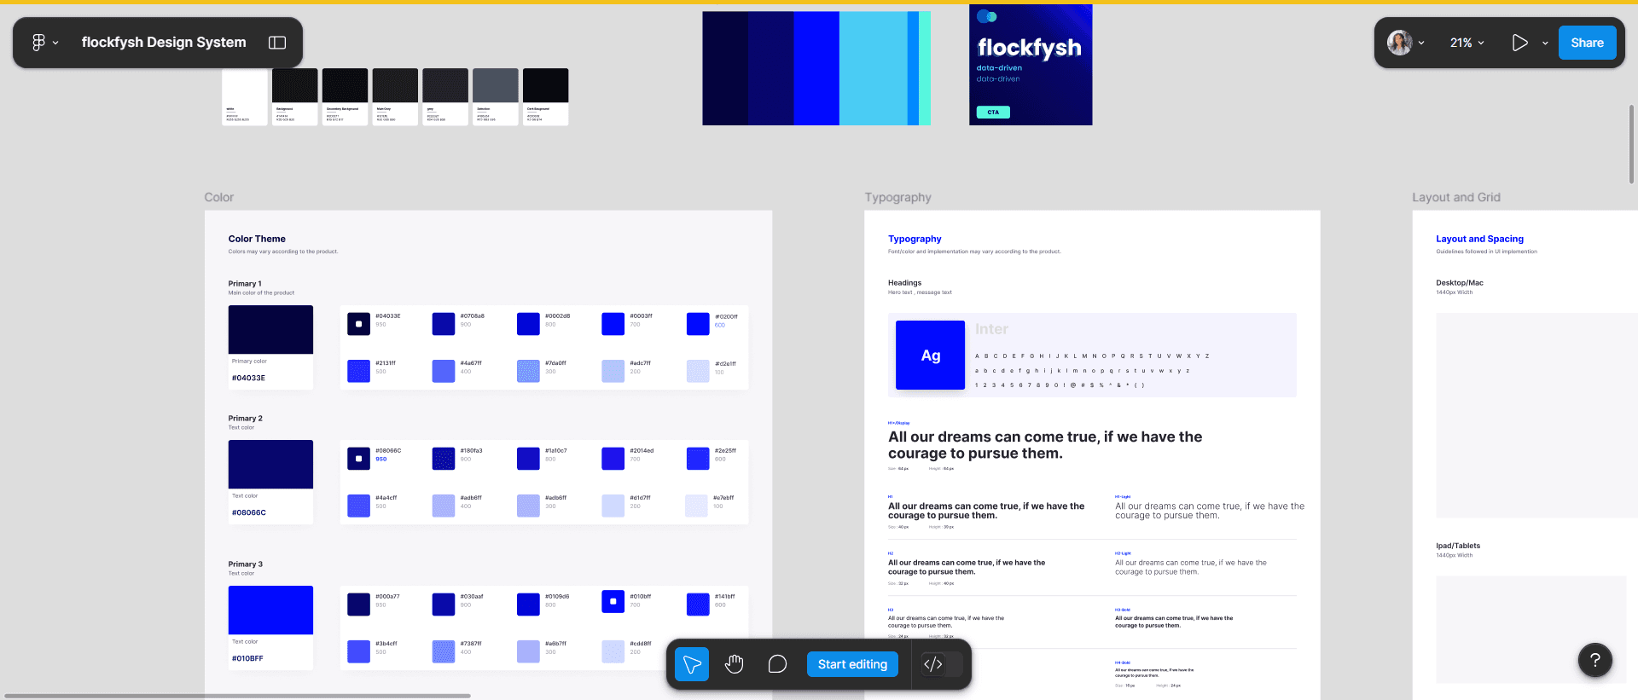Image resolution: width=1638 pixels, height=700 pixels.
Task: Select the #0002d8 800 swatch
Action: point(528,324)
